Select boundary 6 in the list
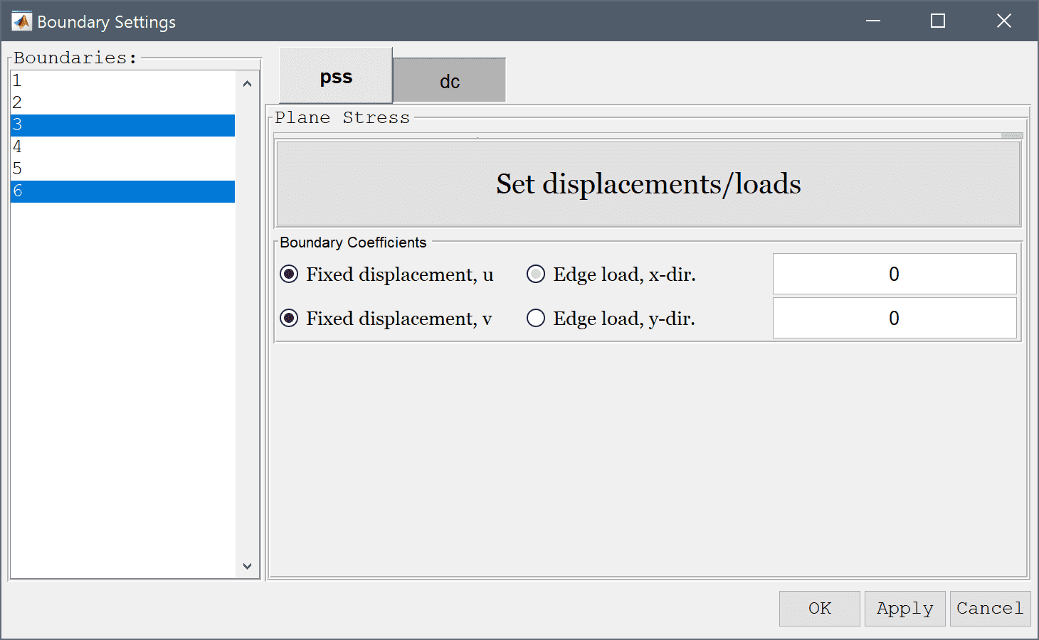The height and width of the screenshot is (640, 1039). click(x=122, y=191)
